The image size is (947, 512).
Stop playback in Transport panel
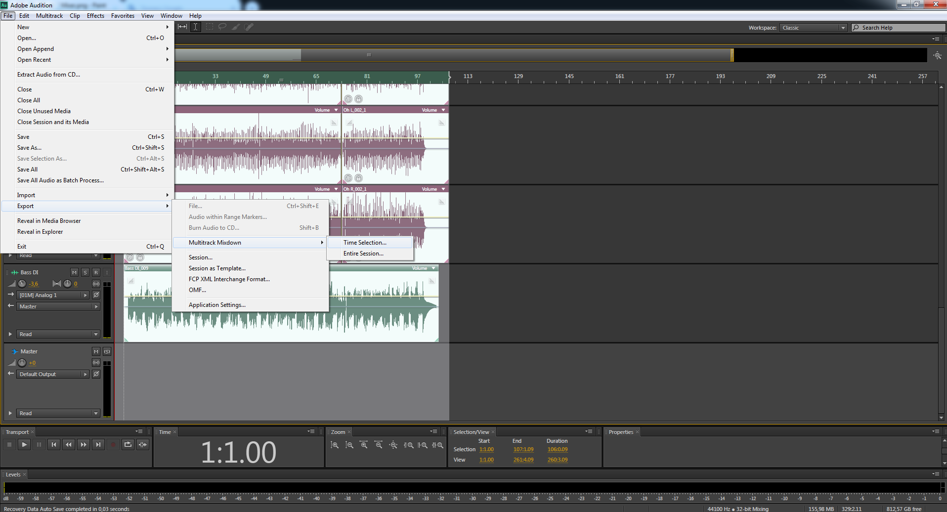[9, 444]
